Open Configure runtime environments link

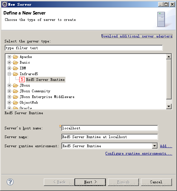139,153
